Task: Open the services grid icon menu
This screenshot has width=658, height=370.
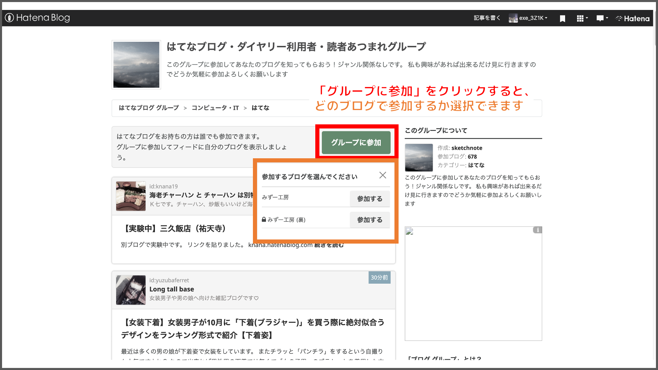Action: click(582, 18)
